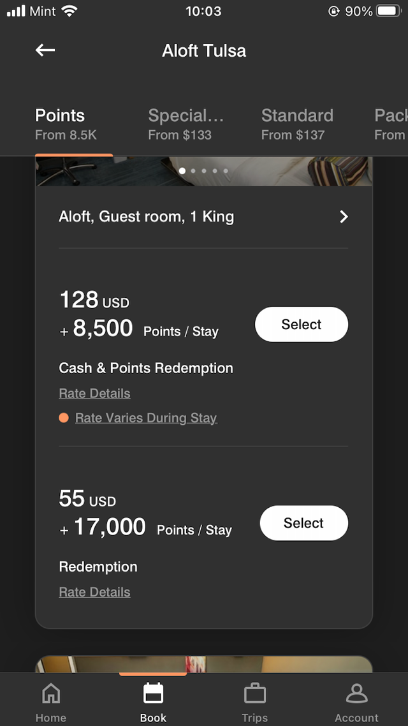Tap the room photo thumbnail at bottom
The width and height of the screenshot is (408, 726).
tap(203, 663)
